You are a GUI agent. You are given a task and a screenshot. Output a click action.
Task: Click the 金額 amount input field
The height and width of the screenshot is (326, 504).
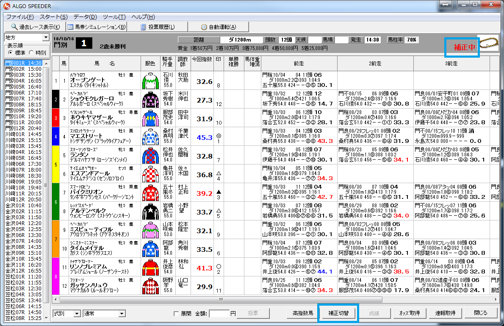click(219, 313)
